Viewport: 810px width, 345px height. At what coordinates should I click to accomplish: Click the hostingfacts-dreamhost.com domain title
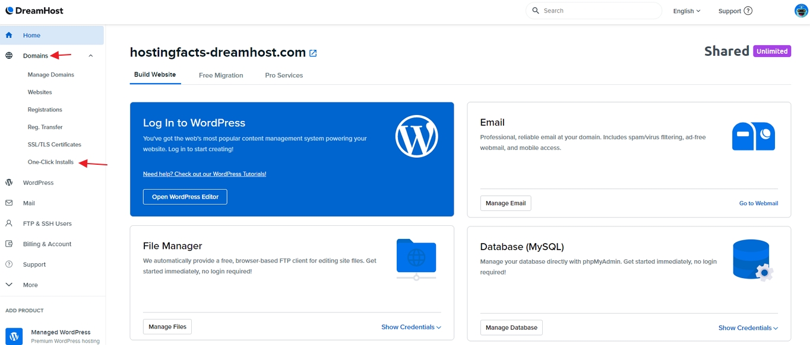pyautogui.click(x=218, y=52)
